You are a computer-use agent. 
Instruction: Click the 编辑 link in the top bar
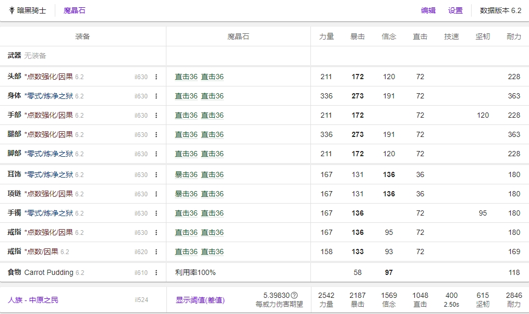428,10
